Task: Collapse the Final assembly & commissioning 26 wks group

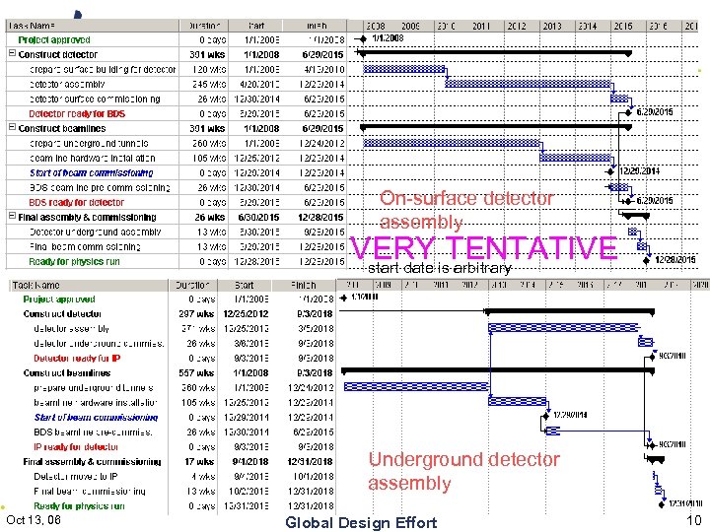Action: (x=12, y=216)
